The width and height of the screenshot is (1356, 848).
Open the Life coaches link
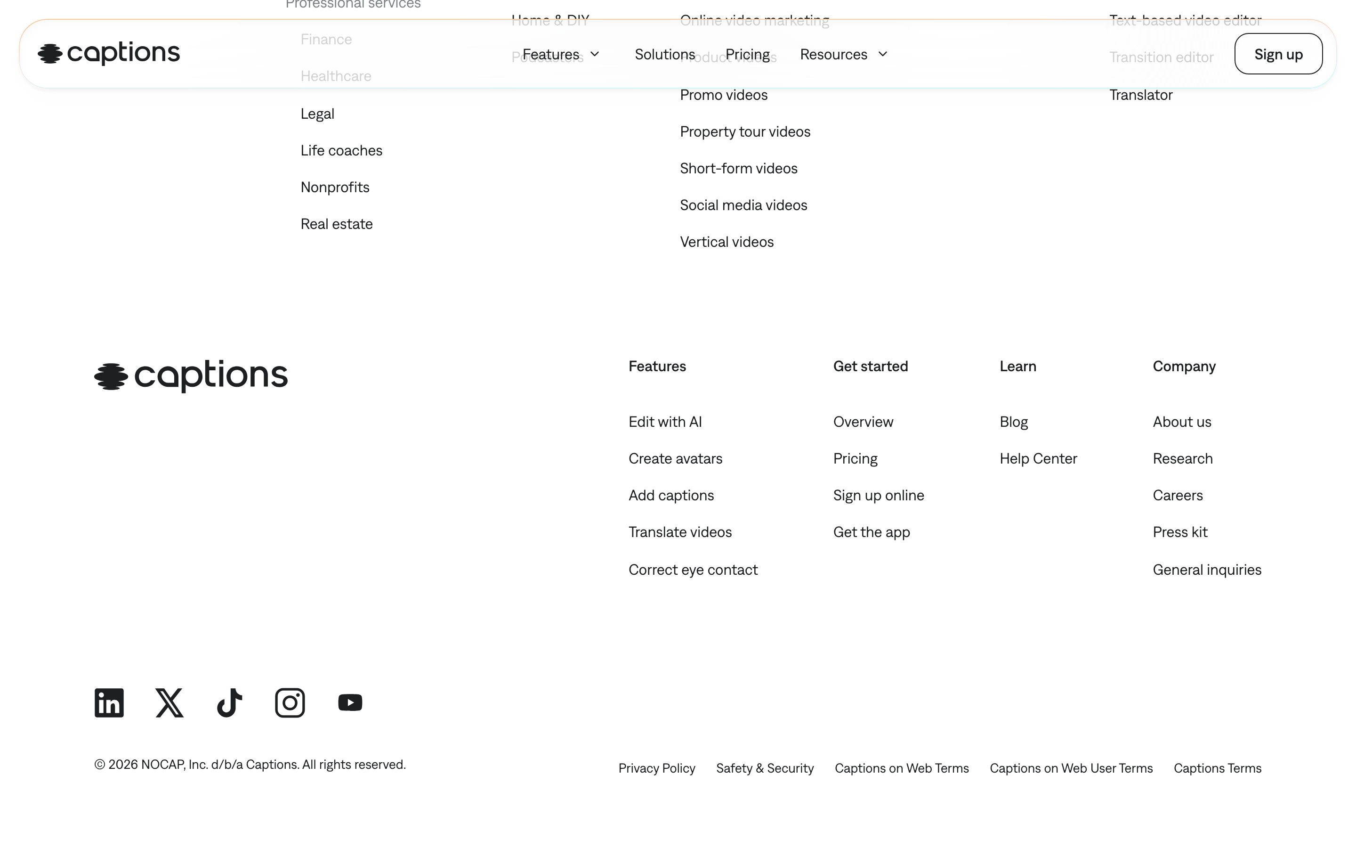341,150
